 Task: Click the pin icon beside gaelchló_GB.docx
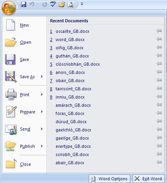click(159, 129)
